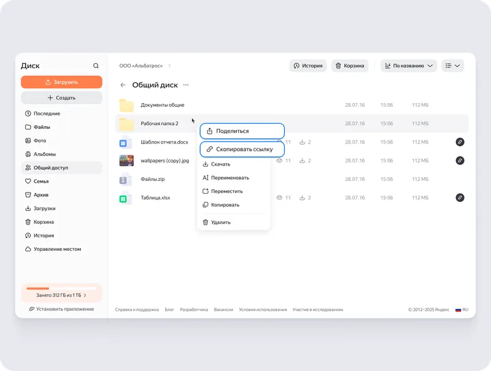The width and height of the screenshot is (491, 371).
Task: Choose Поделиться in the context menu
Action: pos(242,131)
